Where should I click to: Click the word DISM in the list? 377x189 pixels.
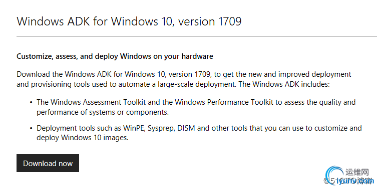(x=186, y=128)
